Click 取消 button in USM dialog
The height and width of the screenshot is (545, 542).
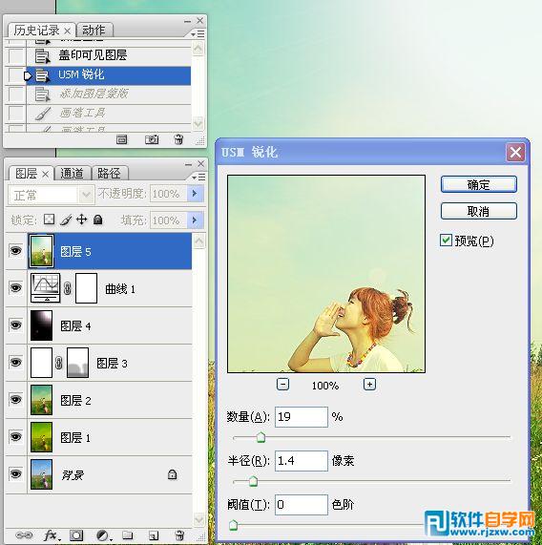tap(479, 211)
